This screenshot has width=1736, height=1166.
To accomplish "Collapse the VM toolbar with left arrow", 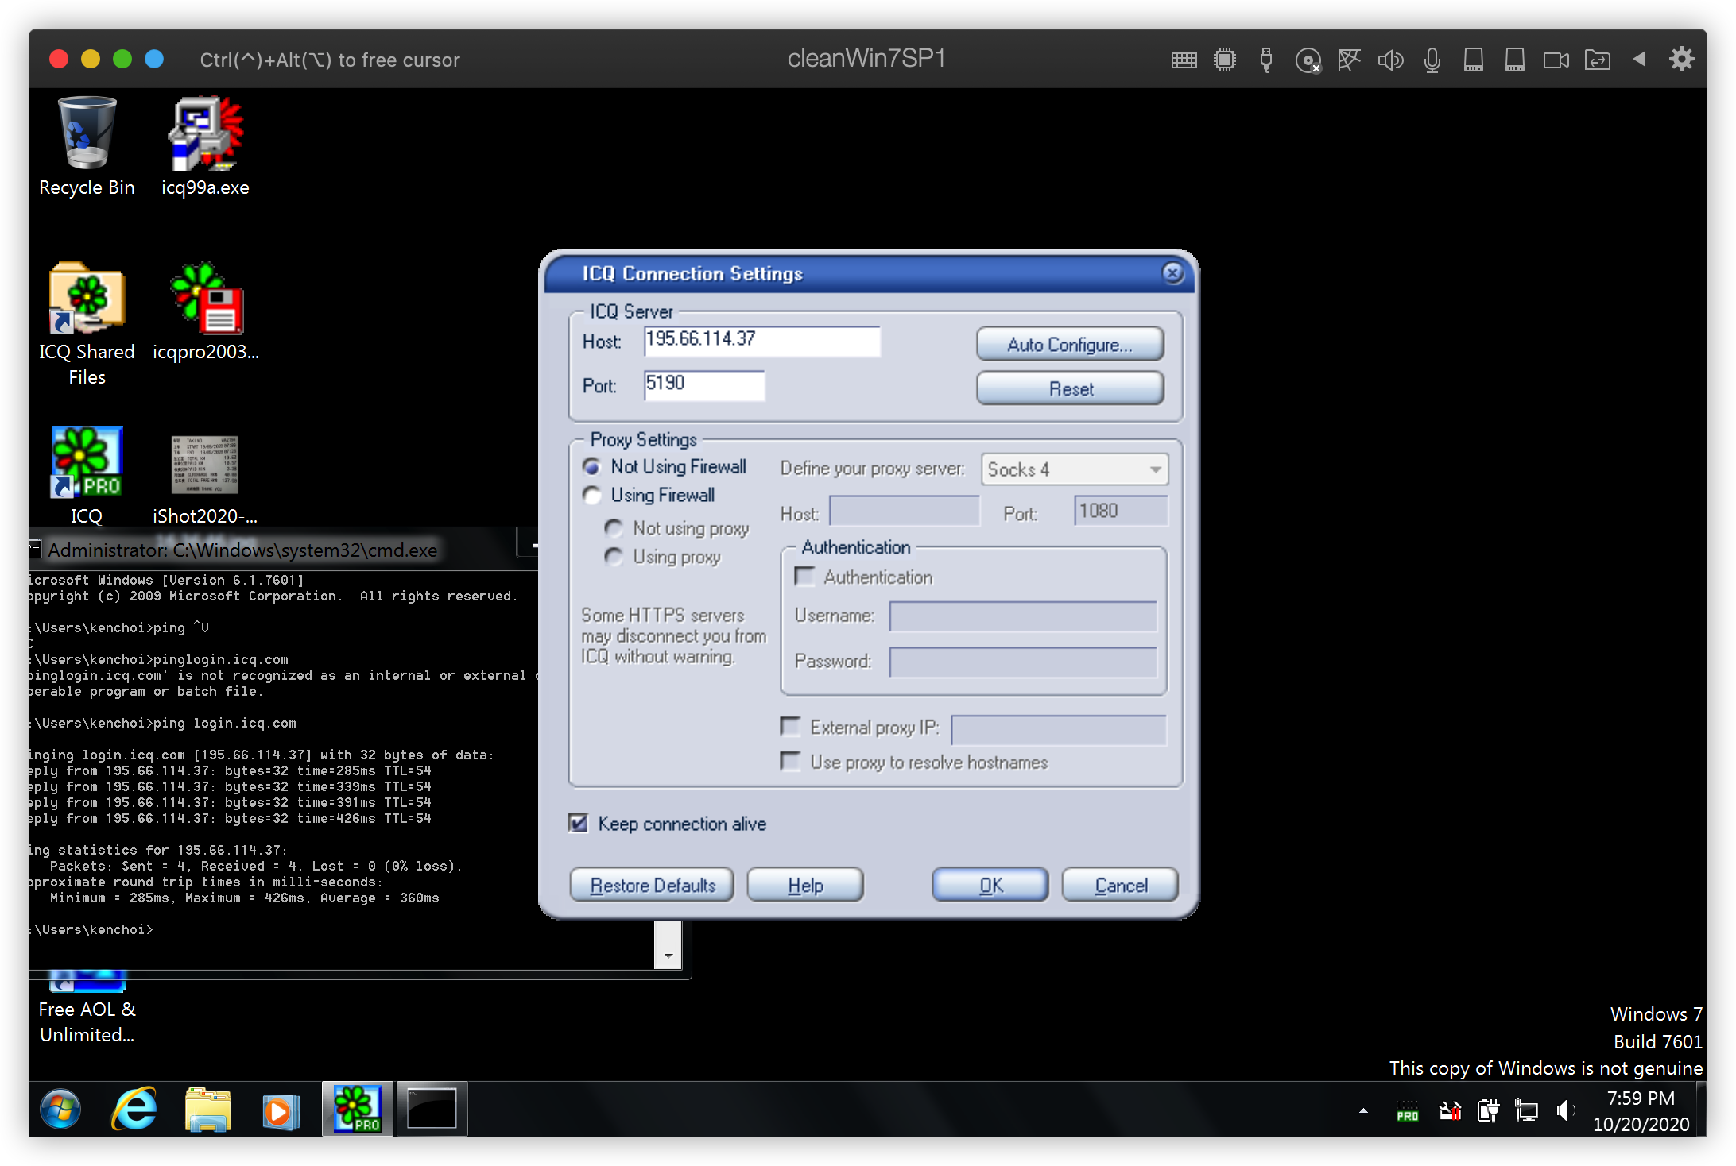I will [1639, 59].
